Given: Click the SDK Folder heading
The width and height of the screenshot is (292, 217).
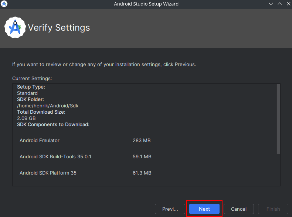Looking at the screenshot, I should click(x=30, y=99).
